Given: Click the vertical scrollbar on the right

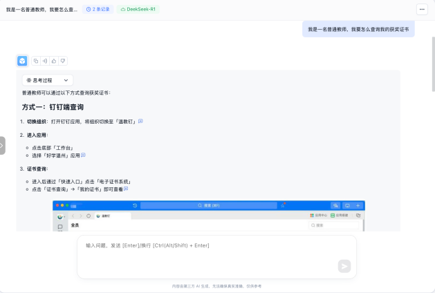Looking at the screenshot, I should click(434, 64).
